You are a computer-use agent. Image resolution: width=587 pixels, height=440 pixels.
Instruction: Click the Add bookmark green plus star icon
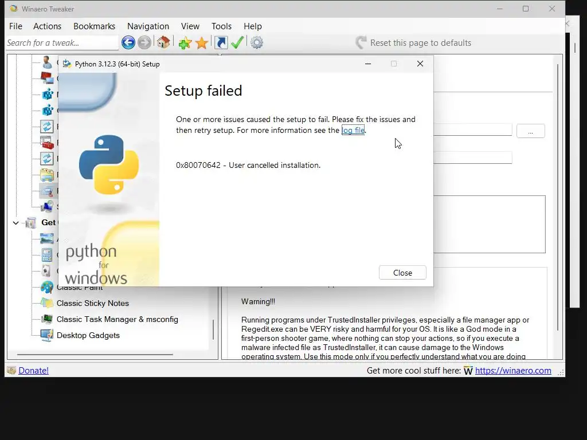click(x=185, y=43)
